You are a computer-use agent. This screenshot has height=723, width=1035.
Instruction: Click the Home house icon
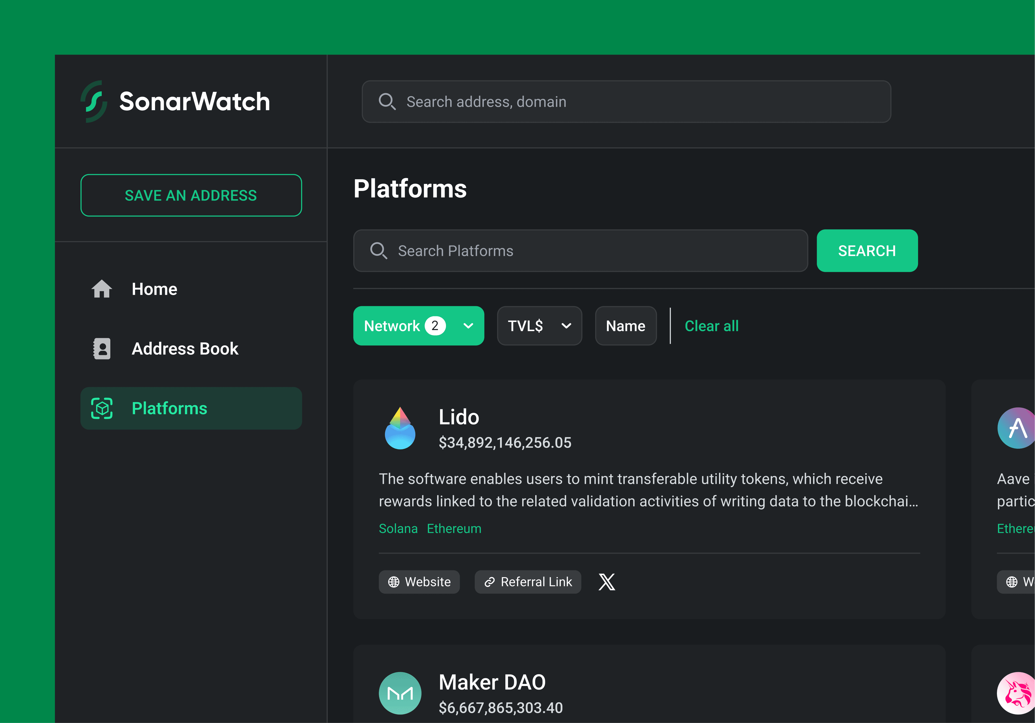[102, 289]
